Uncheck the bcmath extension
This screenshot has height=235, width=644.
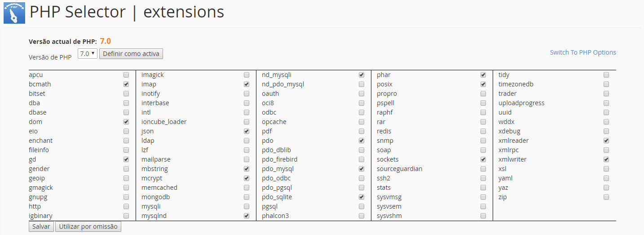(126, 84)
